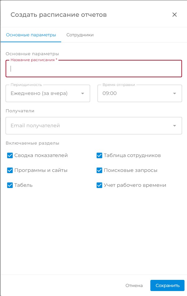Uncheck the Сводка показателей checkbox
The height and width of the screenshot is (296, 187).
point(10,155)
